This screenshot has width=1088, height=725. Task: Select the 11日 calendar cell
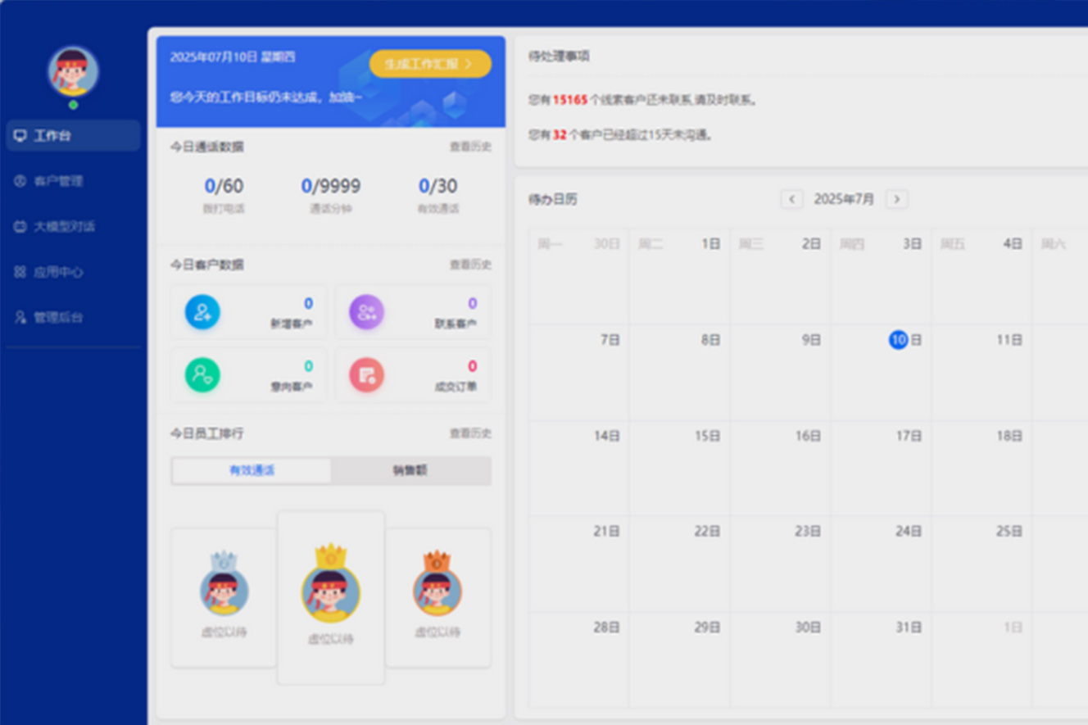[x=981, y=373]
